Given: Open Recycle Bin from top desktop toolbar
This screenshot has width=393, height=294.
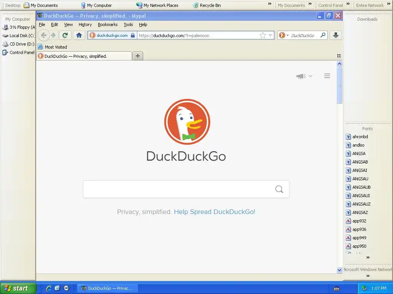Looking at the screenshot, I should [x=207, y=5].
